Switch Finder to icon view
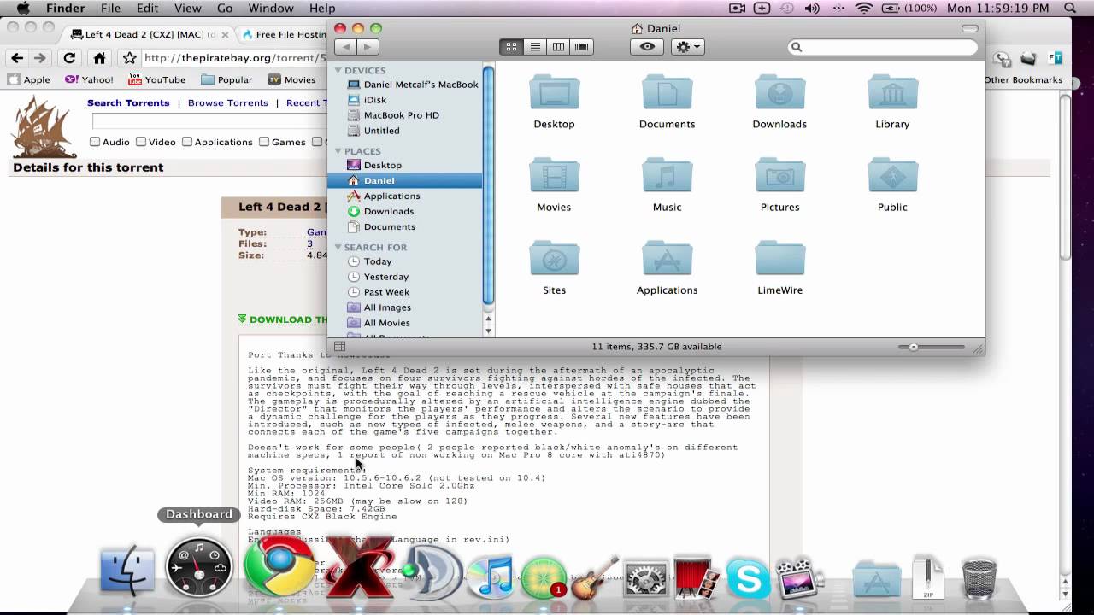Image resolution: width=1094 pixels, height=615 pixels. [511, 47]
